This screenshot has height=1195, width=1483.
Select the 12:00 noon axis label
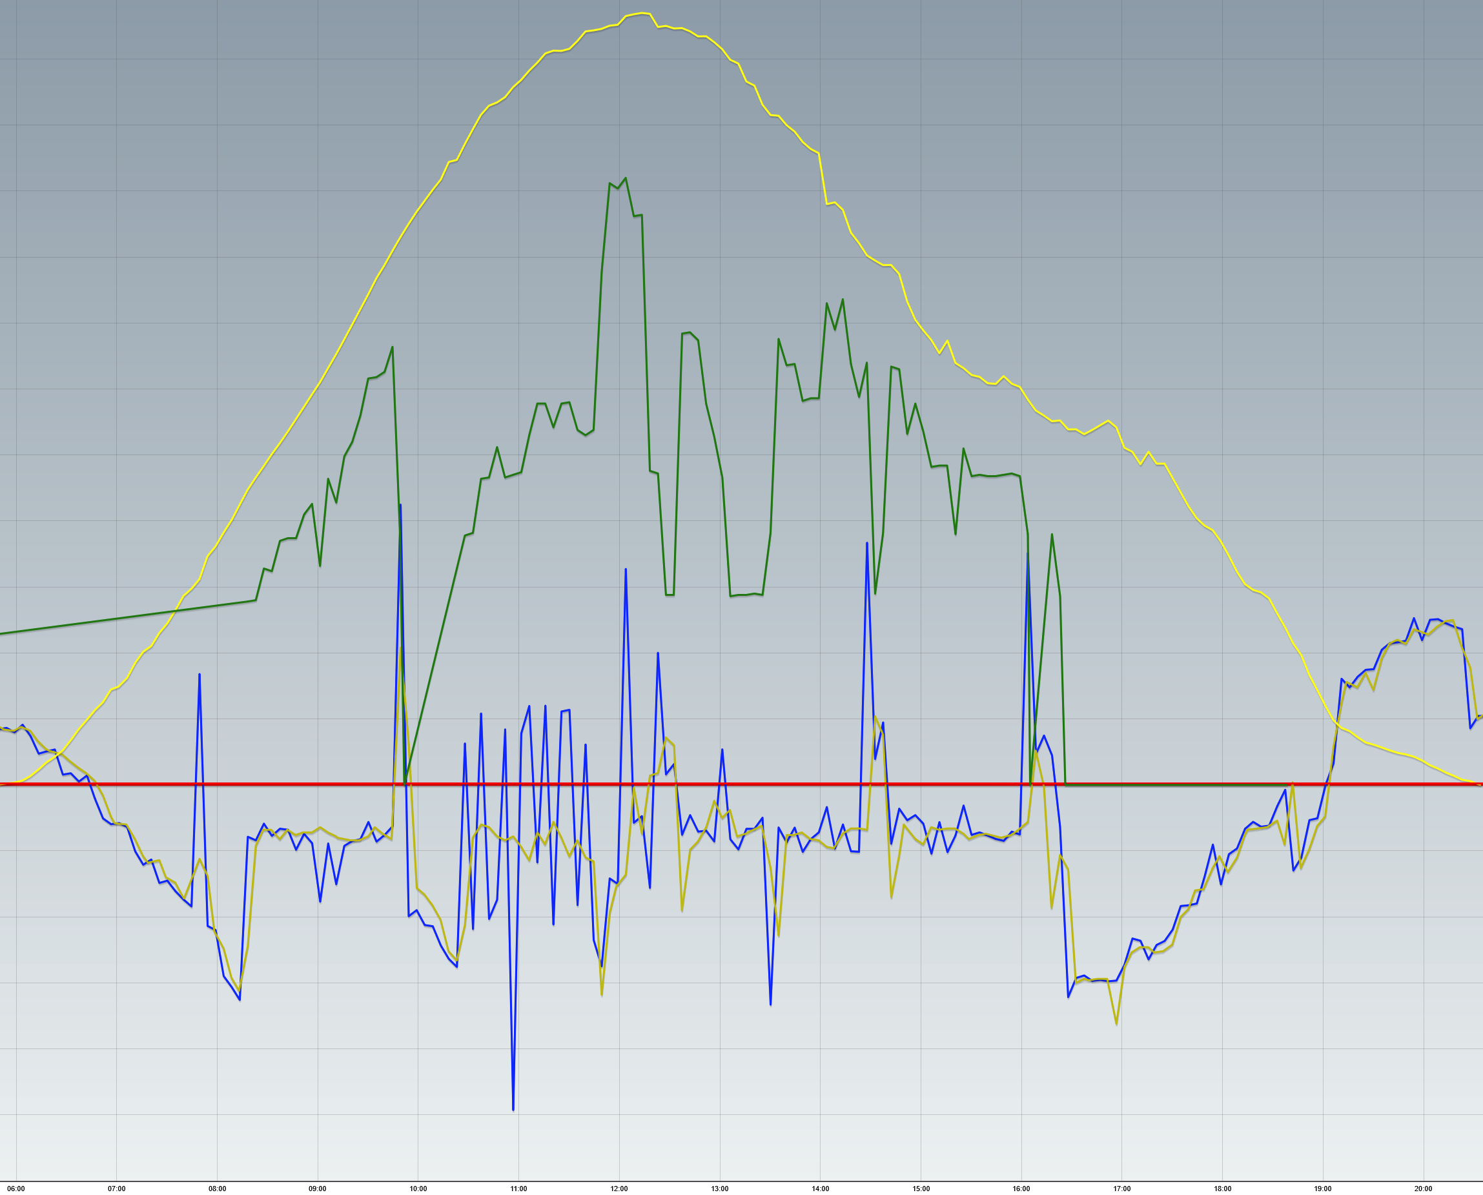(619, 1189)
